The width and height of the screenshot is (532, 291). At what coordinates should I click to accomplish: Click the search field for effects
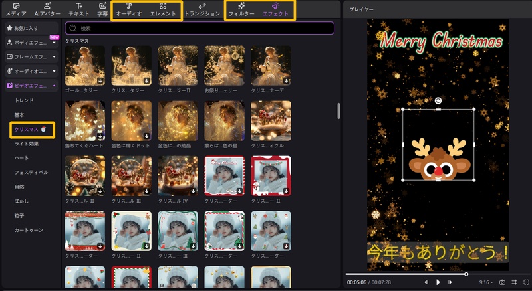(199, 28)
